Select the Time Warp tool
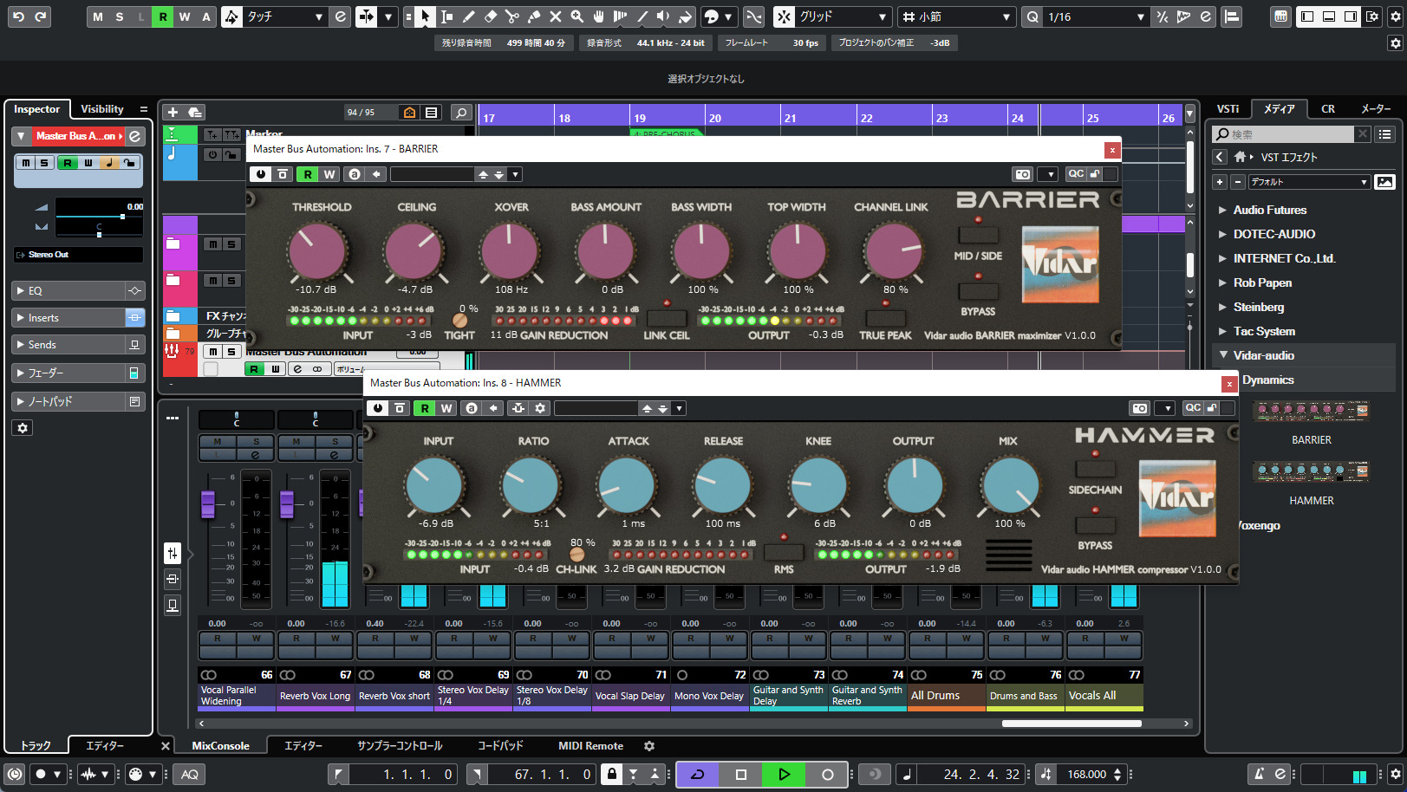Screen dimensions: 1407x792 (620, 16)
